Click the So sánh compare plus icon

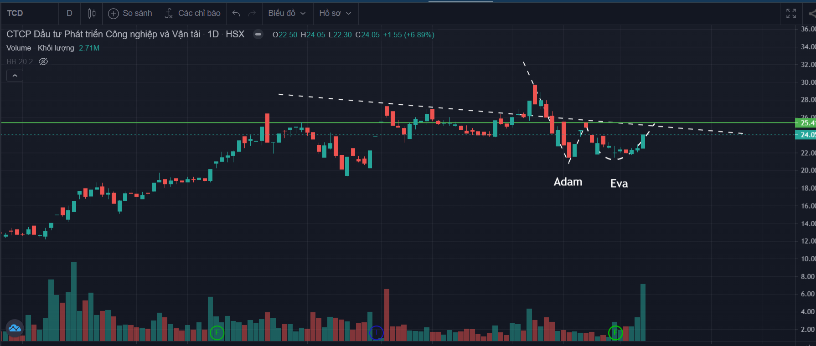(x=114, y=14)
